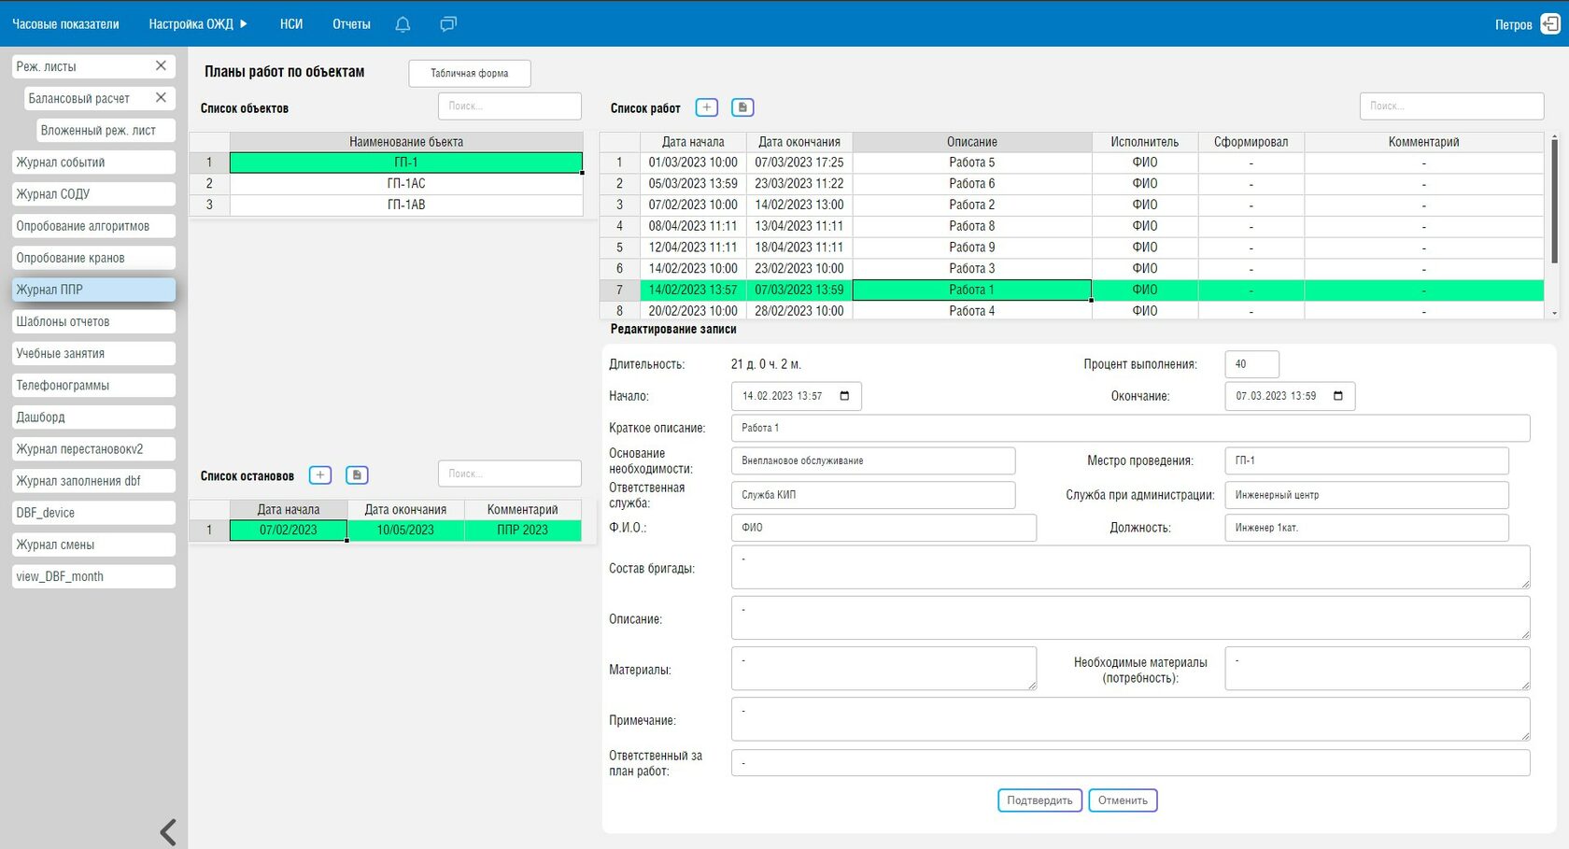Select Журнал событий in the sidebar
Screen dimensions: 1569x849
(x=93, y=162)
